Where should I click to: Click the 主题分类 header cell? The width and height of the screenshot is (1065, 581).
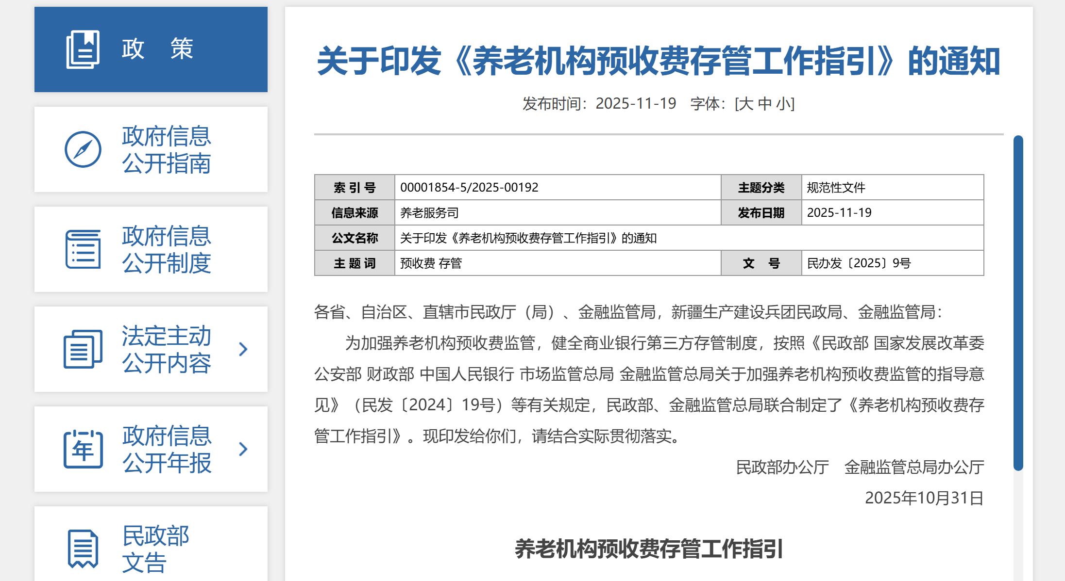click(x=761, y=187)
